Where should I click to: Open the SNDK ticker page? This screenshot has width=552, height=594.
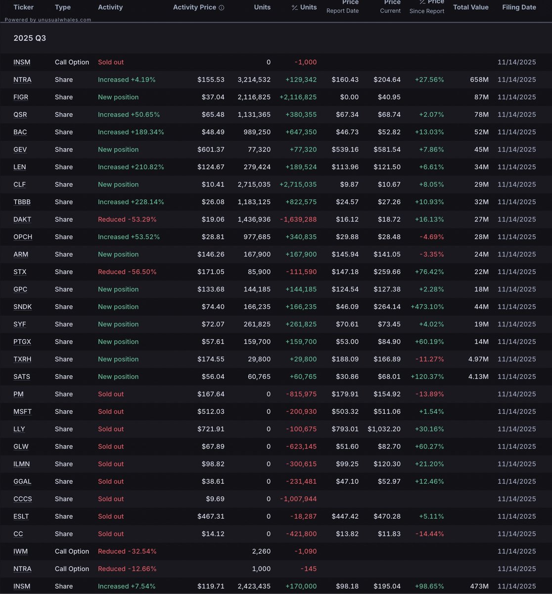(23, 307)
